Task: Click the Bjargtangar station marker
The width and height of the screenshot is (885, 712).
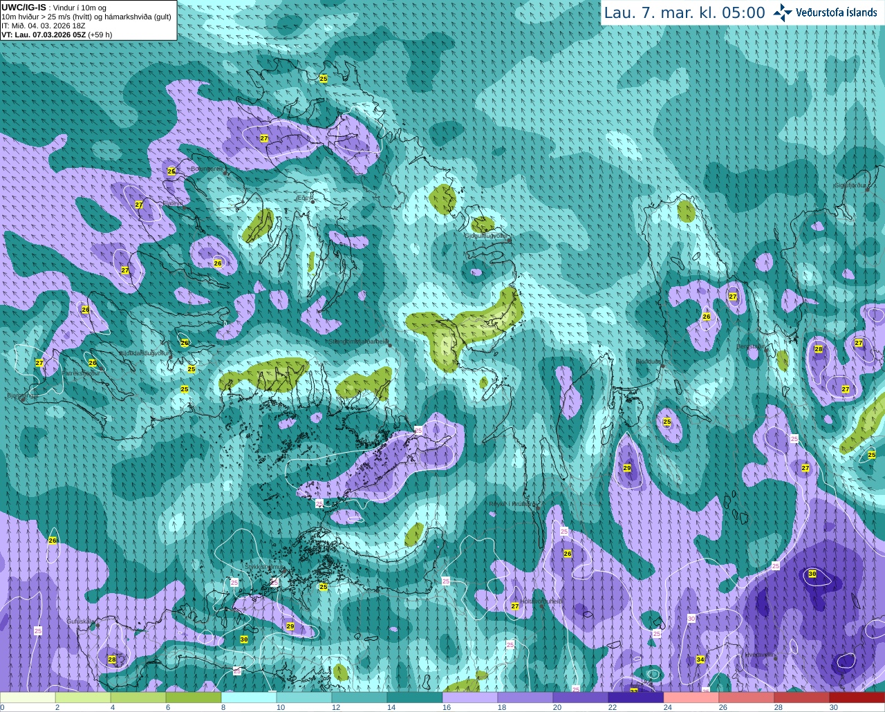Action: [23, 398]
